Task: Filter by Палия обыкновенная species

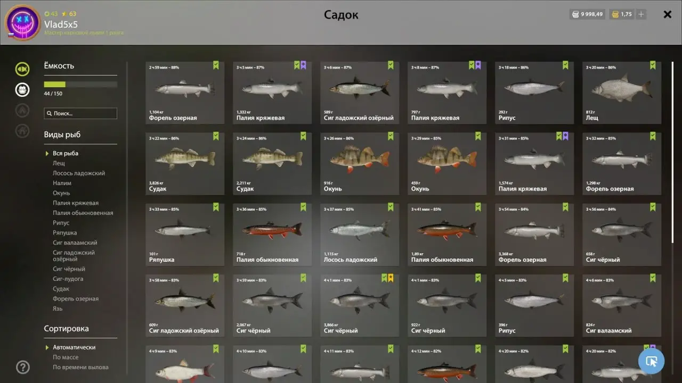Action: (x=83, y=213)
